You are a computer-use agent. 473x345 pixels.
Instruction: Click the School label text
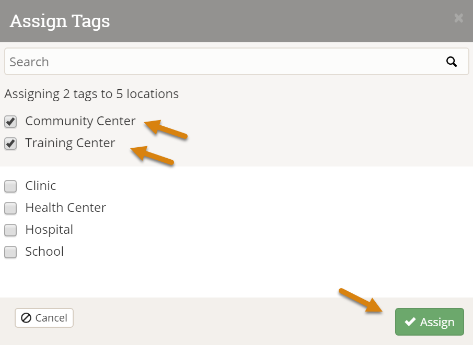tap(44, 252)
